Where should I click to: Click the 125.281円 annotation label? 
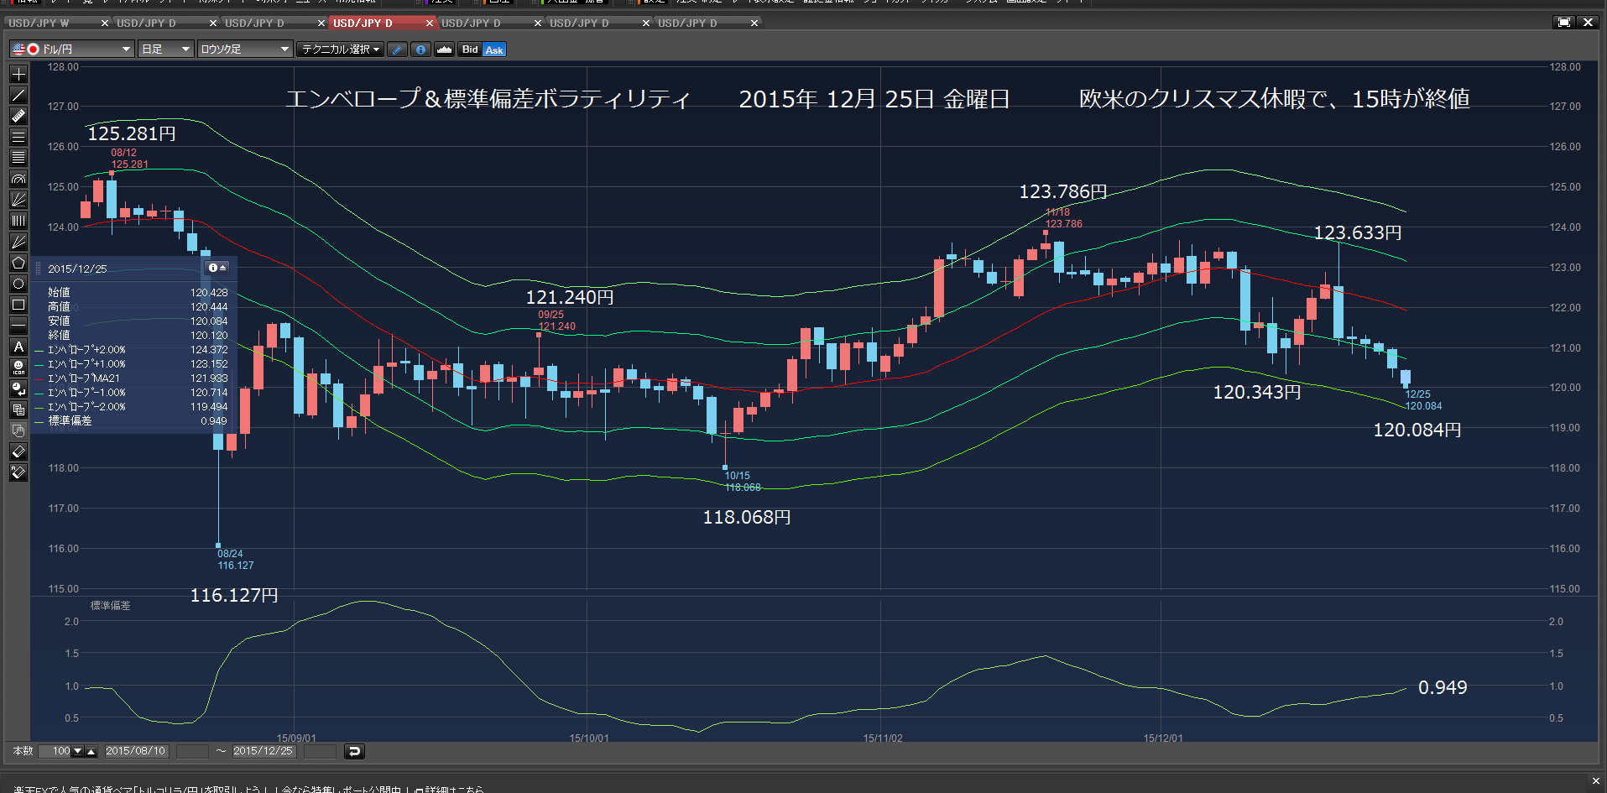[132, 133]
